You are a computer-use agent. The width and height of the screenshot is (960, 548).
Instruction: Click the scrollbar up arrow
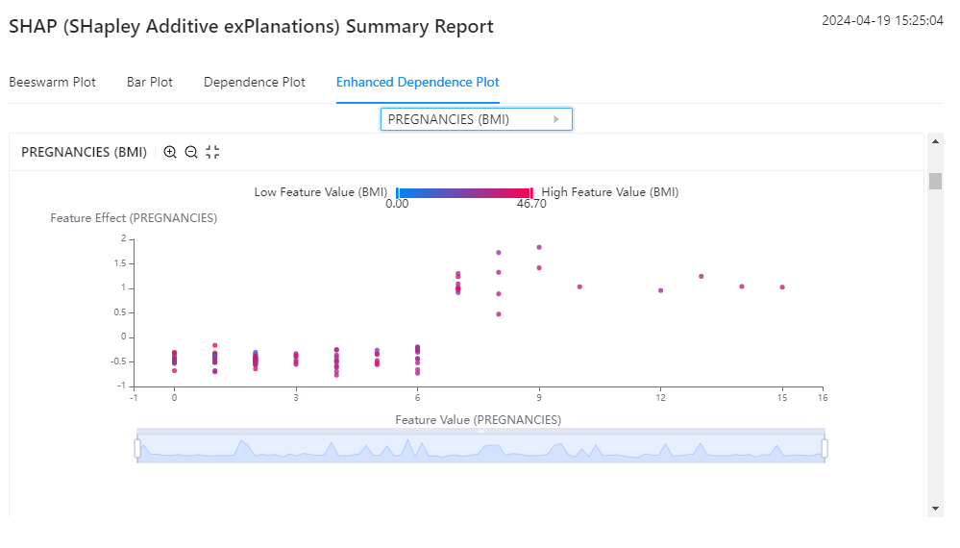pos(935,141)
